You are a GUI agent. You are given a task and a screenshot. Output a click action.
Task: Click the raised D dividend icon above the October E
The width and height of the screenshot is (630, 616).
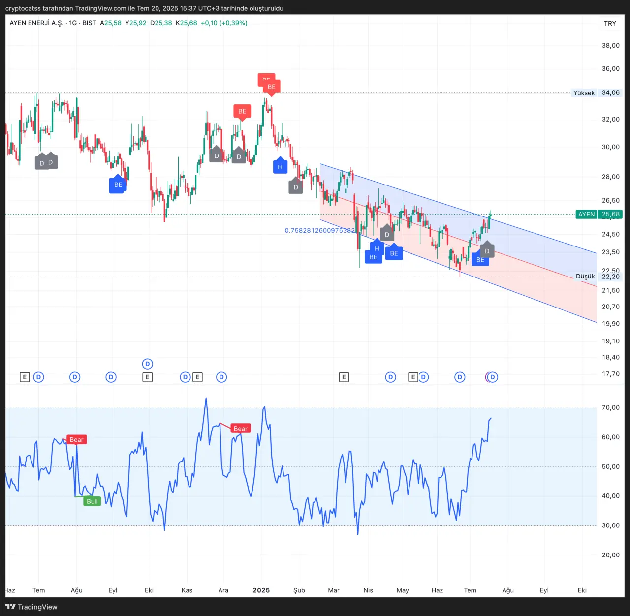[x=147, y=364]
